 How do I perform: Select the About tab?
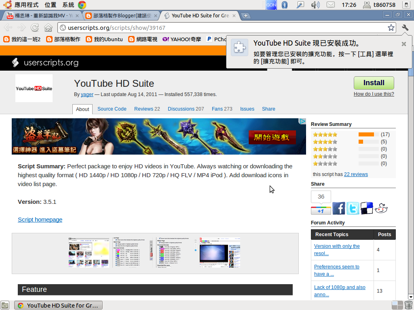tap(82, 109)
